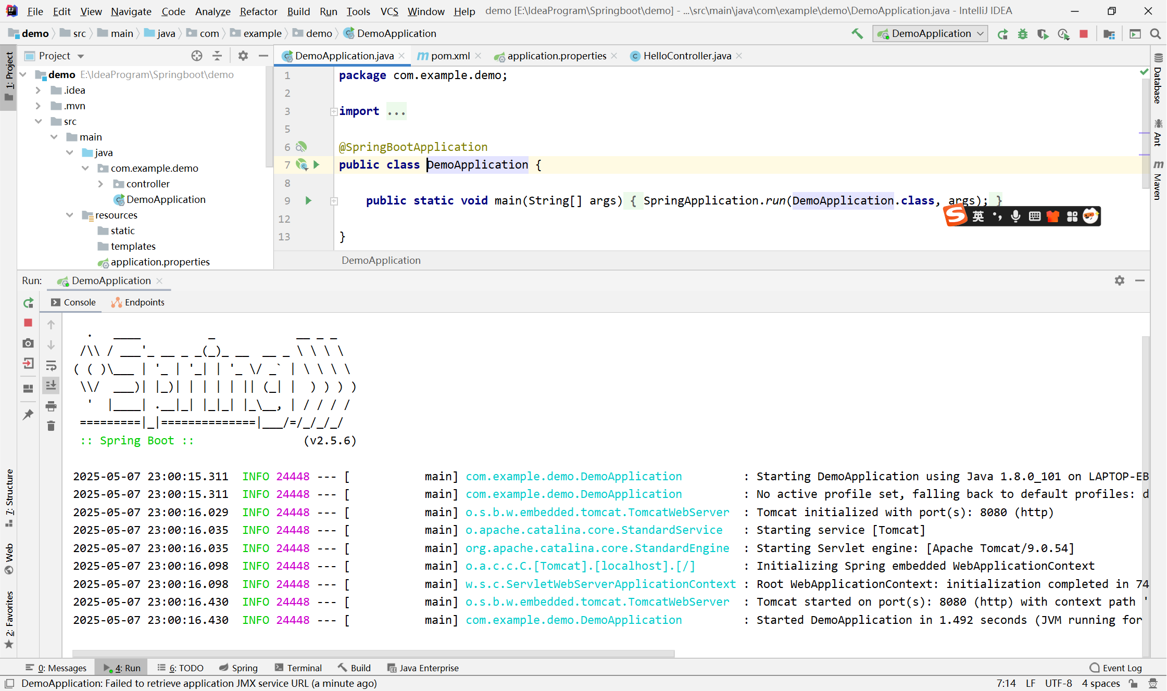Switch to the pom.xml editor tab
Screen dimensions: 1167x691
click(450, 56)
